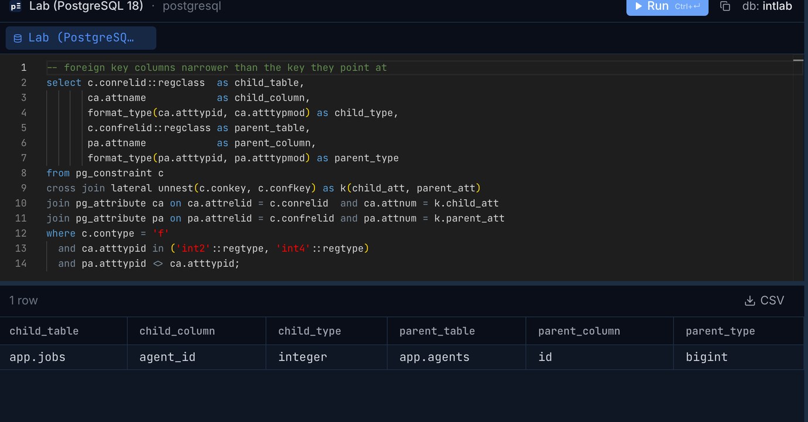808x422 pixels.
Task: Click the '1 row' result count
Action: click(x=23, y=300)
